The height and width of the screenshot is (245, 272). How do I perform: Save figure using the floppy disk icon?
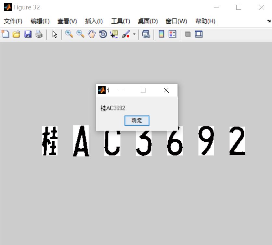(28, 34)
